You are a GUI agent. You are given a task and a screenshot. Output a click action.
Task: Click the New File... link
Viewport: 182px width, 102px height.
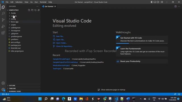point(60,36)
